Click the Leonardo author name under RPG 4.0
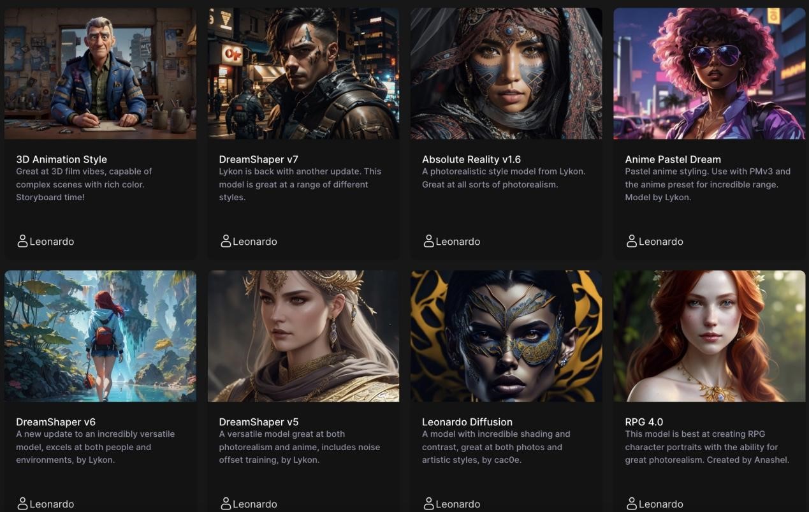This screenshot has height=512, width=809. click(x=660, y=504)
